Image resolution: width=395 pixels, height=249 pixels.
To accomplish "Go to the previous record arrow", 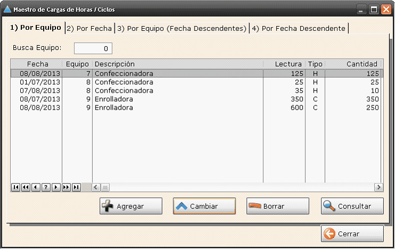I will (x=36, y=187).
